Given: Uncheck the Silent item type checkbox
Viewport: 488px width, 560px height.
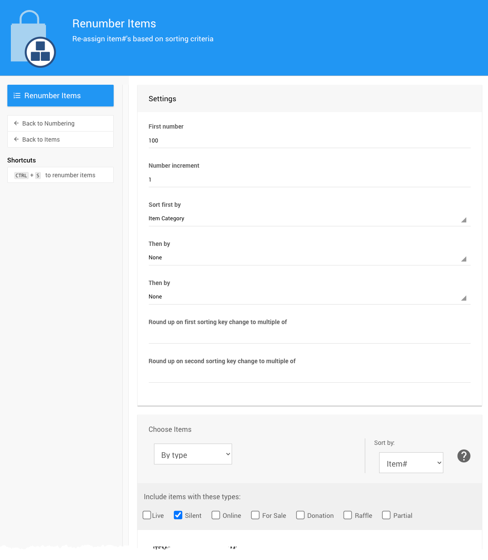Looking at the screenshot, I should [x=178, y=515].
